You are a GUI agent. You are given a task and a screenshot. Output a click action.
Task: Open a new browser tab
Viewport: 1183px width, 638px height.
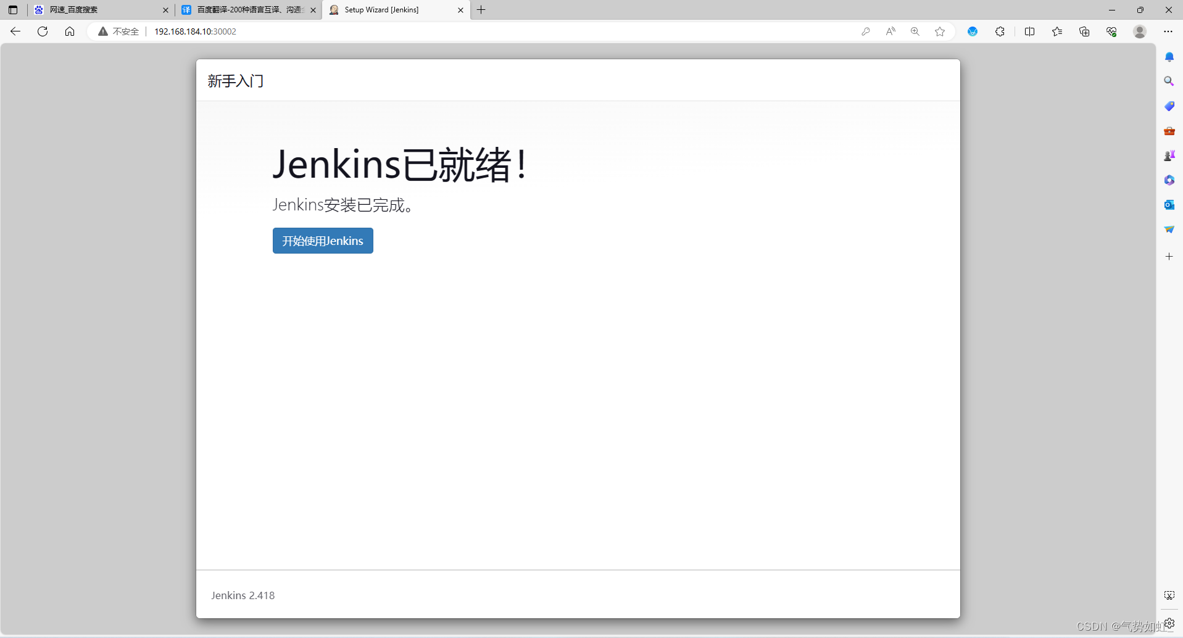coord(481,10)
